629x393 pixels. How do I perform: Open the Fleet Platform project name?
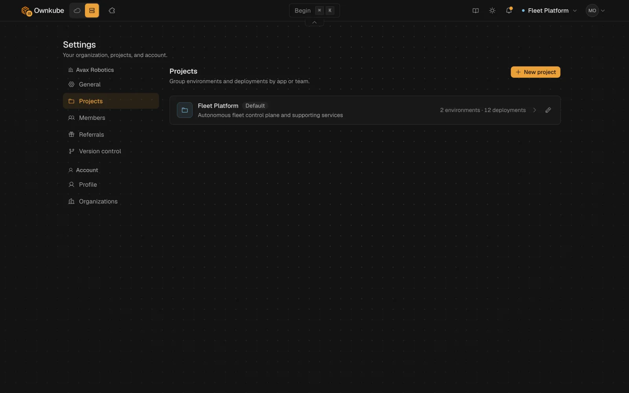click(x=218, y=106)
